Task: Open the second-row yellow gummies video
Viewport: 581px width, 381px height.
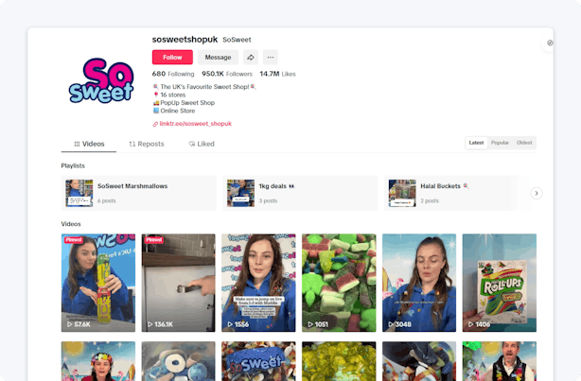Action: coord(339,361)
